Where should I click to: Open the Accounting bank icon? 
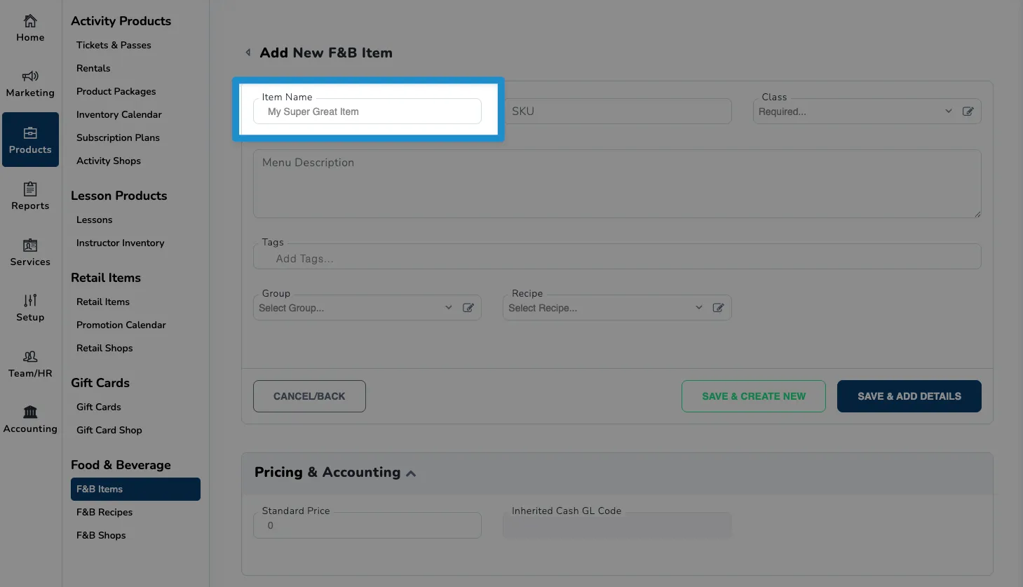pos(30,412)
